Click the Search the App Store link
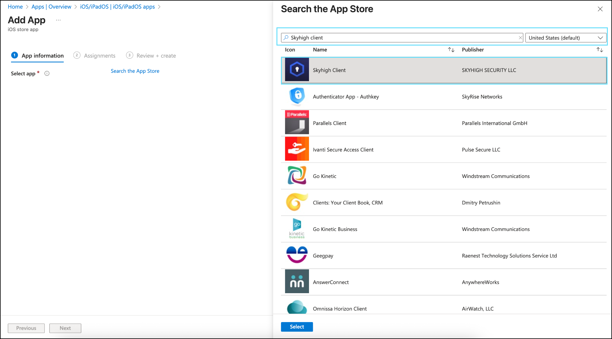 coord(135,71)
